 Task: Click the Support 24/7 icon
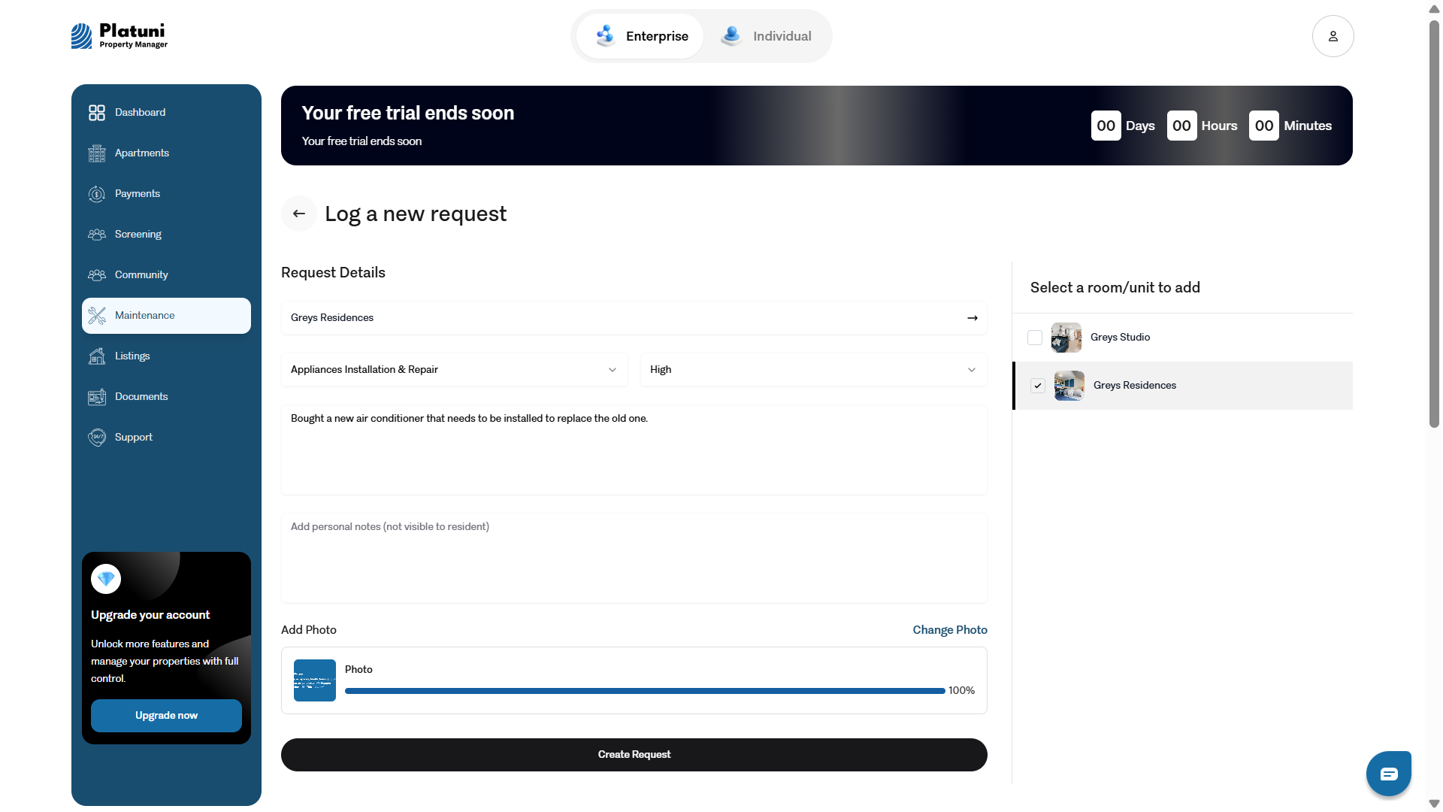point(97,438)
